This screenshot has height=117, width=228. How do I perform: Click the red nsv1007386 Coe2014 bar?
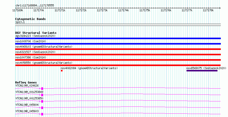pos(118,60)
